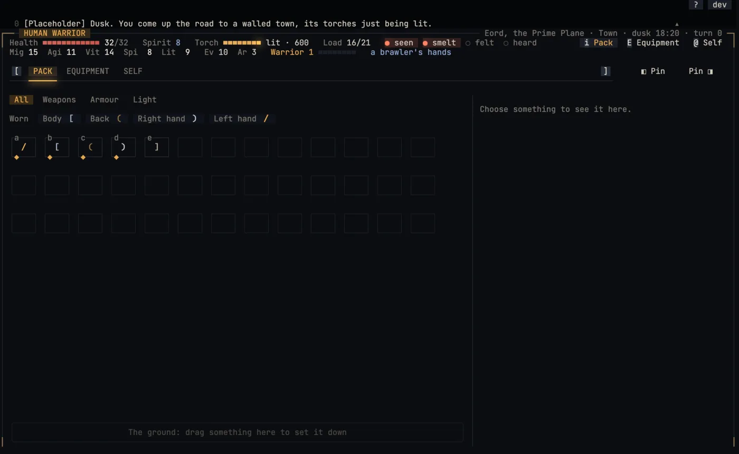Click the Eord, the Prime Plane location text

point(534,33)
